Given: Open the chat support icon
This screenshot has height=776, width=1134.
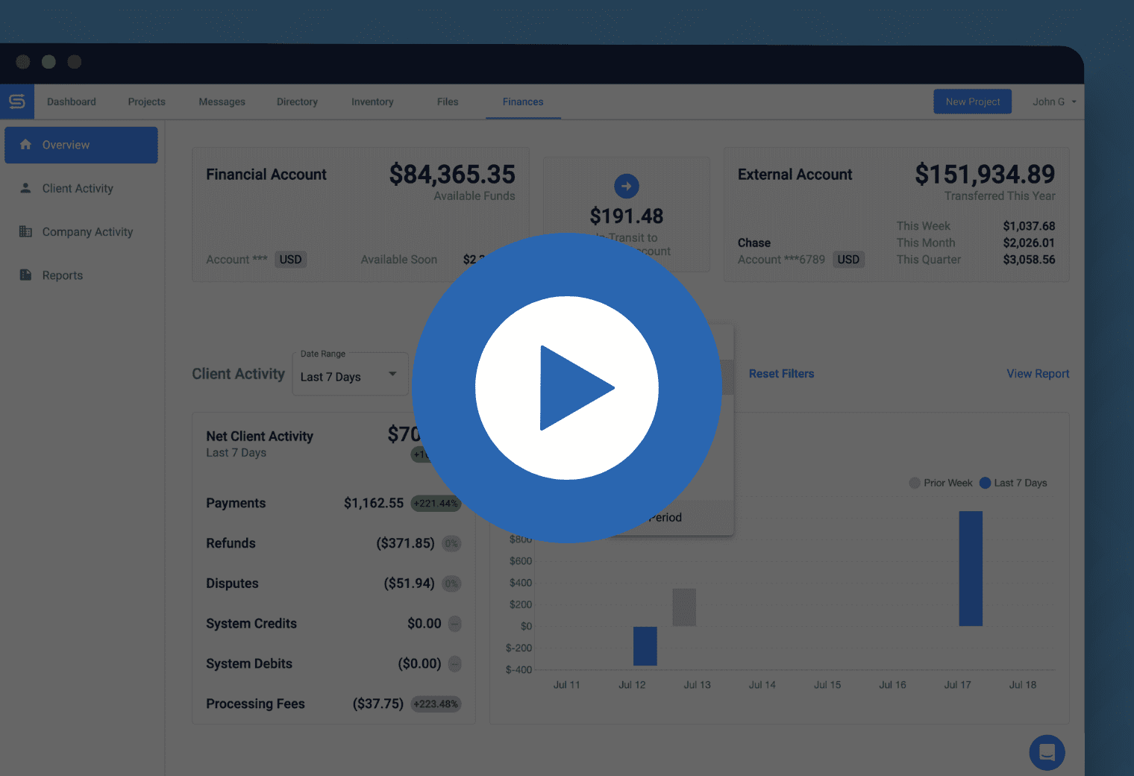Looking at the screenshot, I should pyautogui.click(x=1047, y=753).
